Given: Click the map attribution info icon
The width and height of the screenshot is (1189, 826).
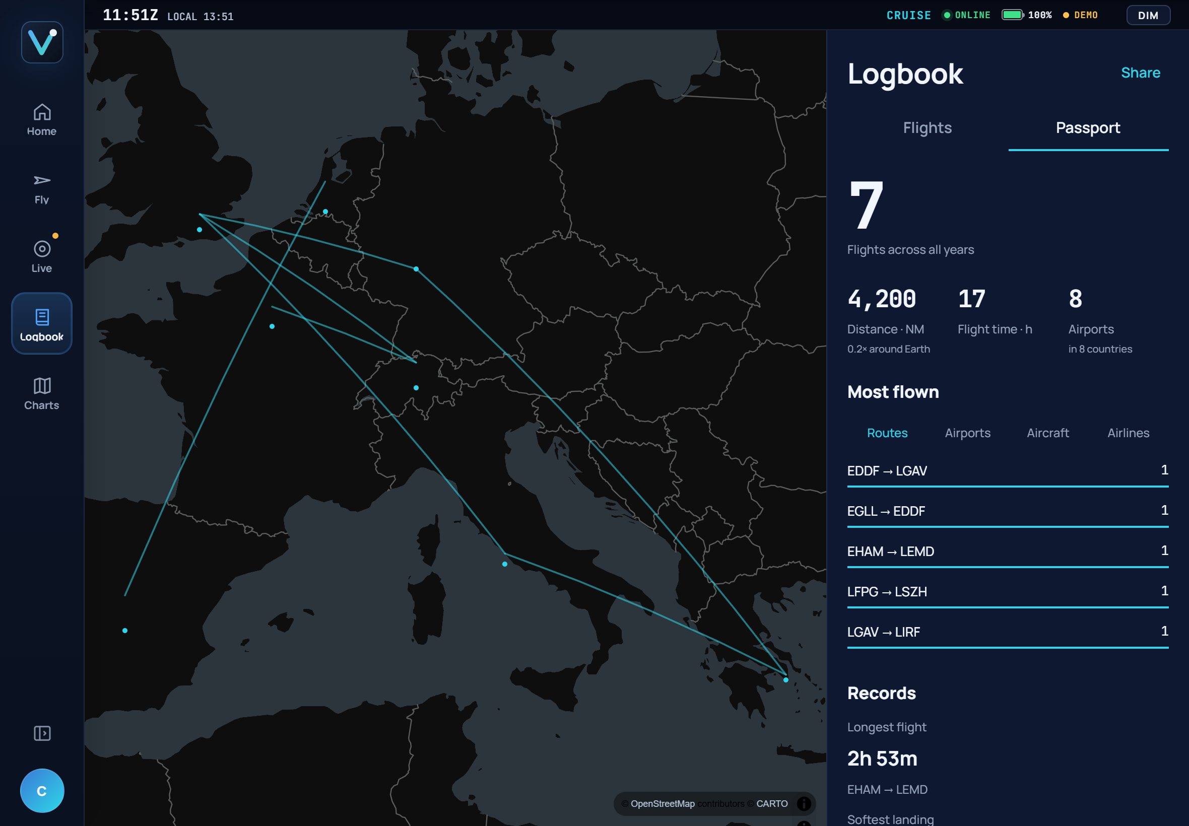Looking at the screenshot, I should point(804,803).
